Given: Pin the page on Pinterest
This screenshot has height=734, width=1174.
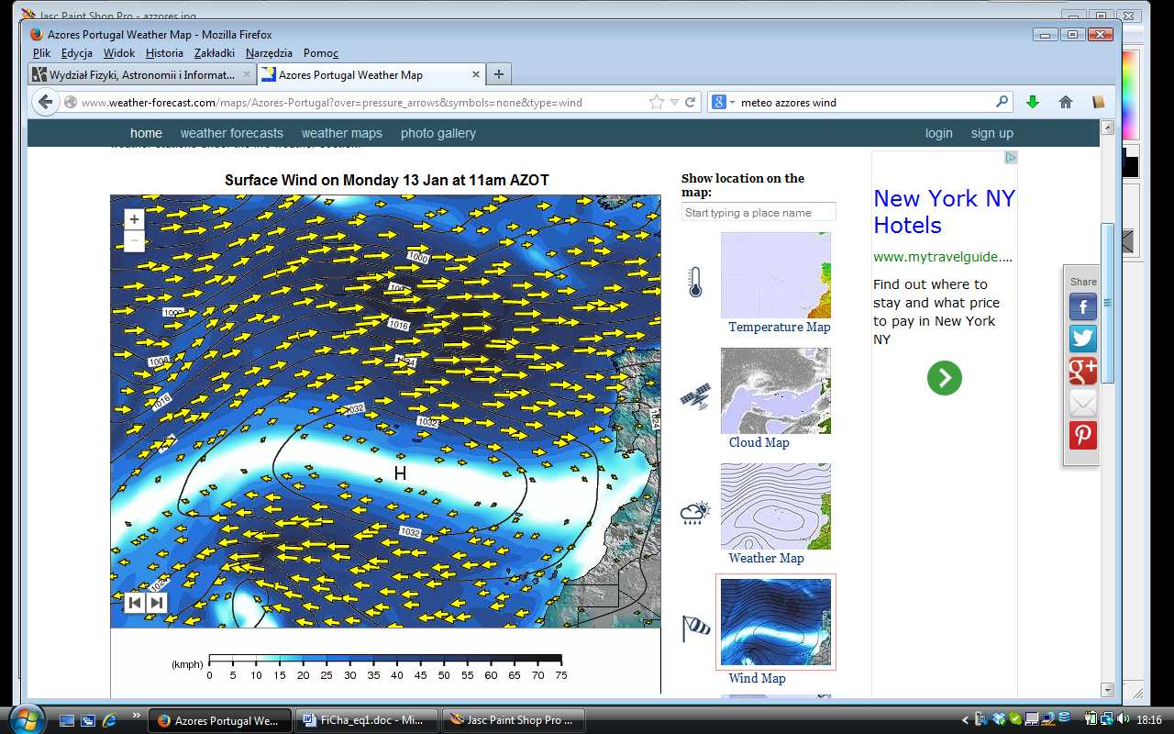Looking at the screenshot, I should [1083, 435].
